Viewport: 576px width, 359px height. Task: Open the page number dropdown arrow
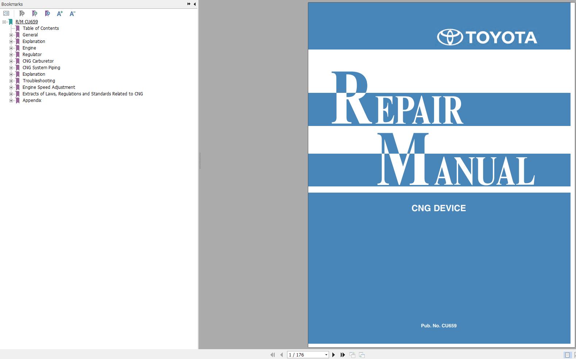tap(326, 355)
